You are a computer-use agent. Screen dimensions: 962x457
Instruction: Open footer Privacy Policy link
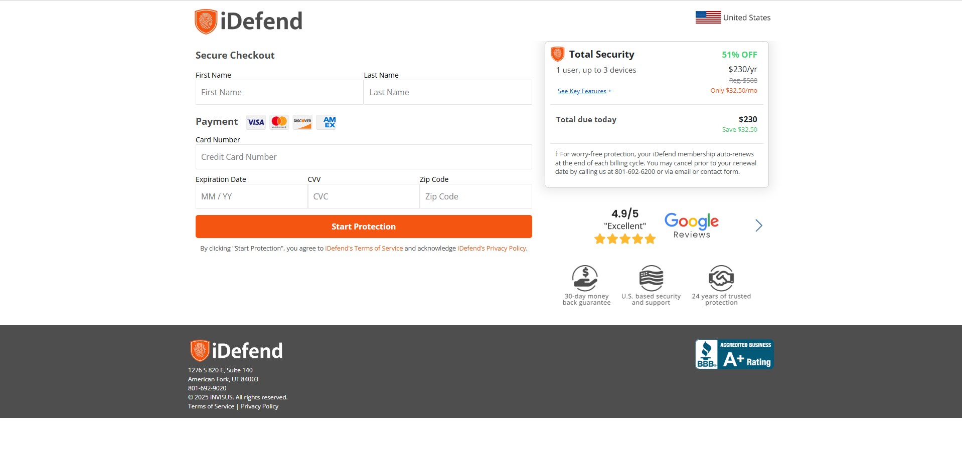pyautogui.click(x=259, y=406)
